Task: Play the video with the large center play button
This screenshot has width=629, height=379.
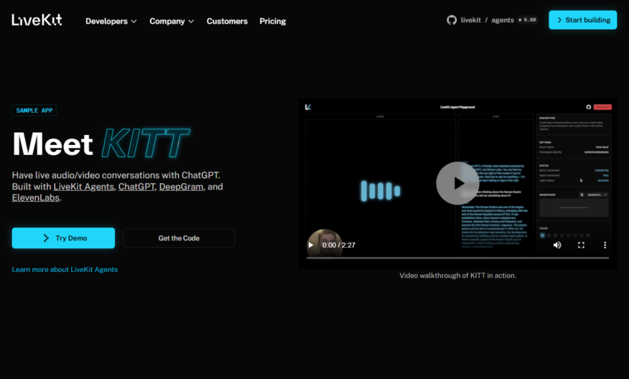Action: click(x=458, y=183)
